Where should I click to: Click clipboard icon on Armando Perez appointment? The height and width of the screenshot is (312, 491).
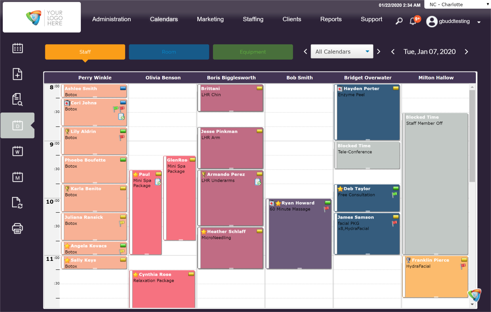click(258, 182)
